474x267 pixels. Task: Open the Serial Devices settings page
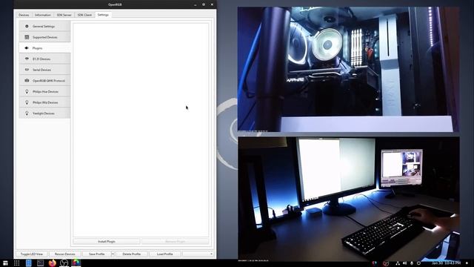[x=44, y=70]
